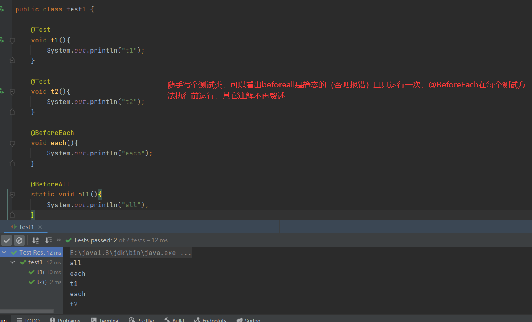
Task: Show more test toolbar actions chevron
Action: tap(59, 240)
